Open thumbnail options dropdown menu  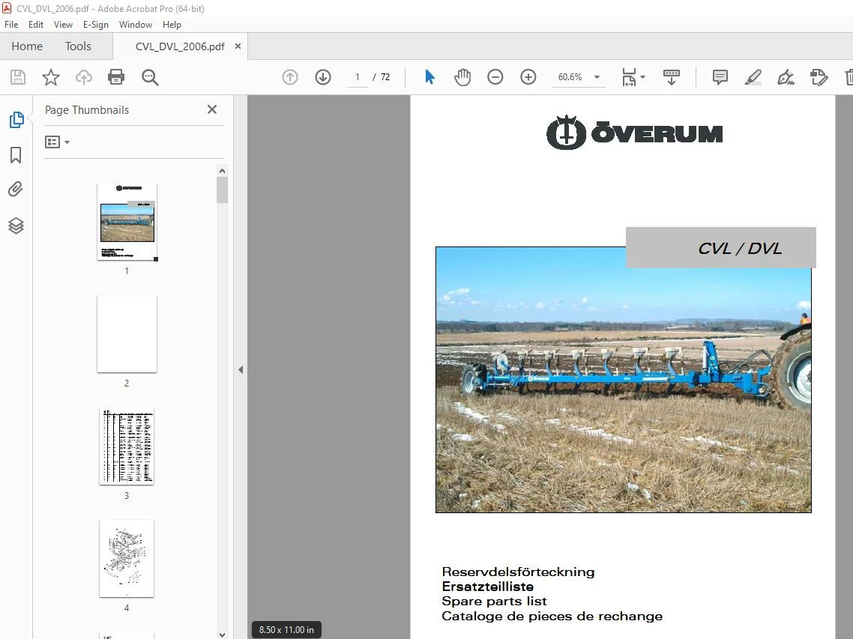point(57,142)
